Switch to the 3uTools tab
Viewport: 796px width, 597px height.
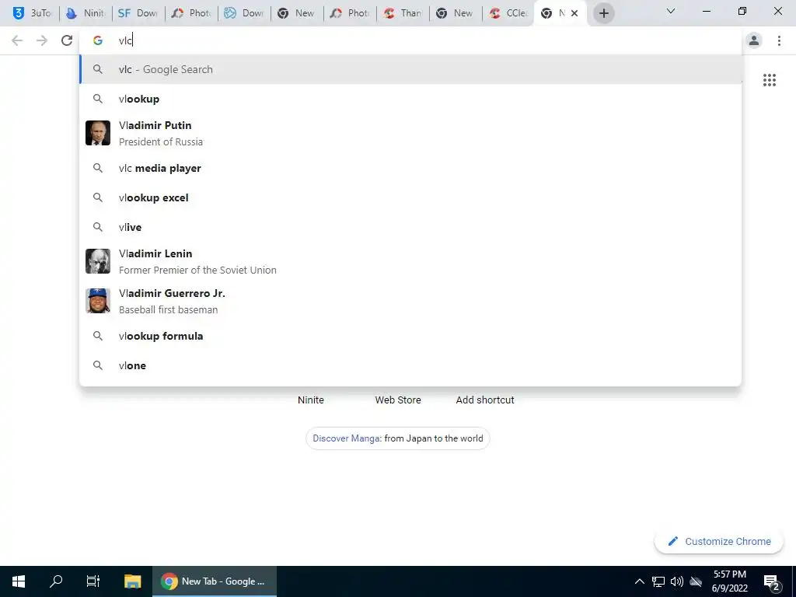coord(31,13)
